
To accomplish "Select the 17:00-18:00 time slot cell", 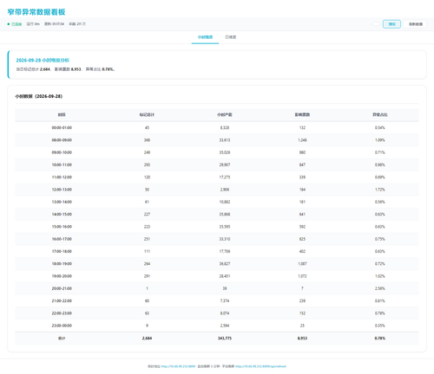I will (62, 251).
